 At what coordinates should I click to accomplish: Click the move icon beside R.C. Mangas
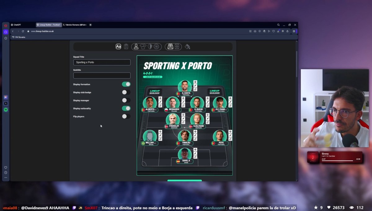point(230,98)
